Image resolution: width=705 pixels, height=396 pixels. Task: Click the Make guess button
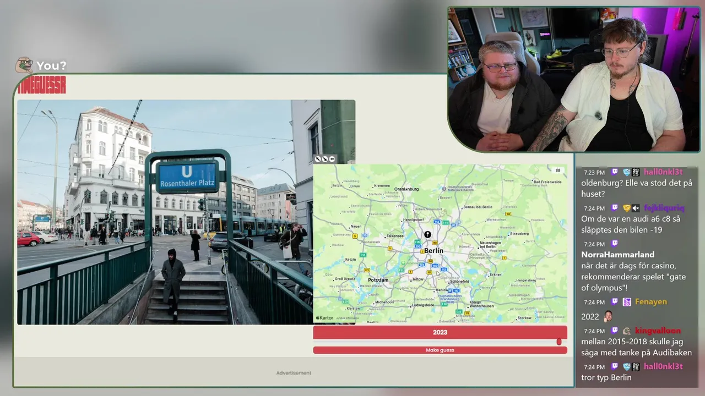tap(440, 350)
